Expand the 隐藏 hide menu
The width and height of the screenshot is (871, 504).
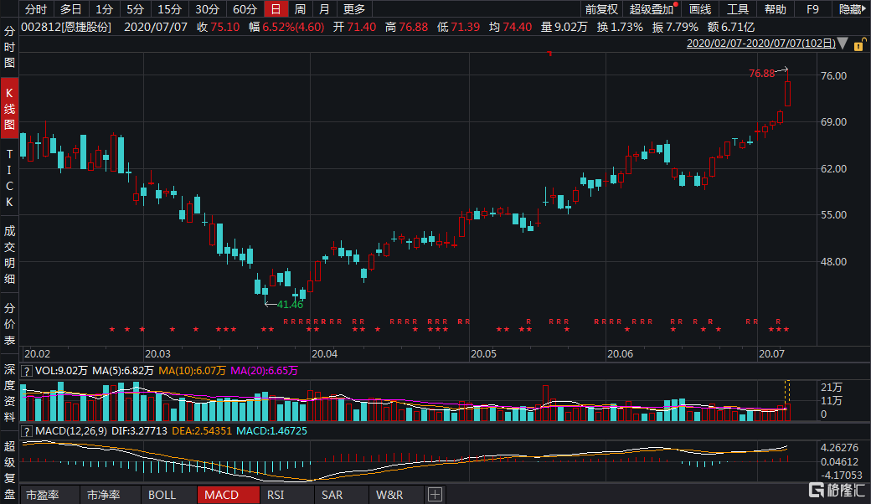851,9
